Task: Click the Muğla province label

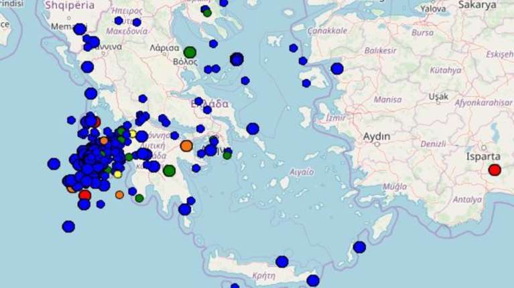Action: [395, 186]
